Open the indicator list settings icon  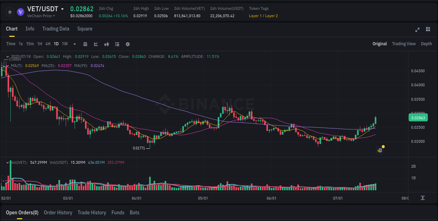click(x=117, y=44)
